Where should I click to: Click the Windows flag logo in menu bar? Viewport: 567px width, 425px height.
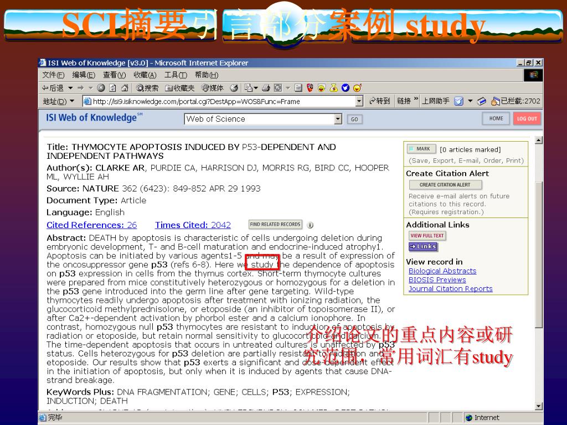(533, 75)
